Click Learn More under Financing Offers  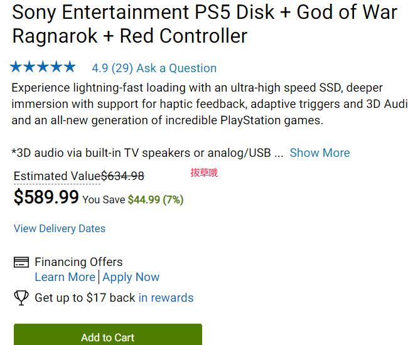(65, 277)
